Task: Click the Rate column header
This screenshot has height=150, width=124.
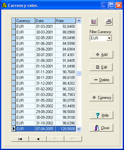Action: (66, 21)
